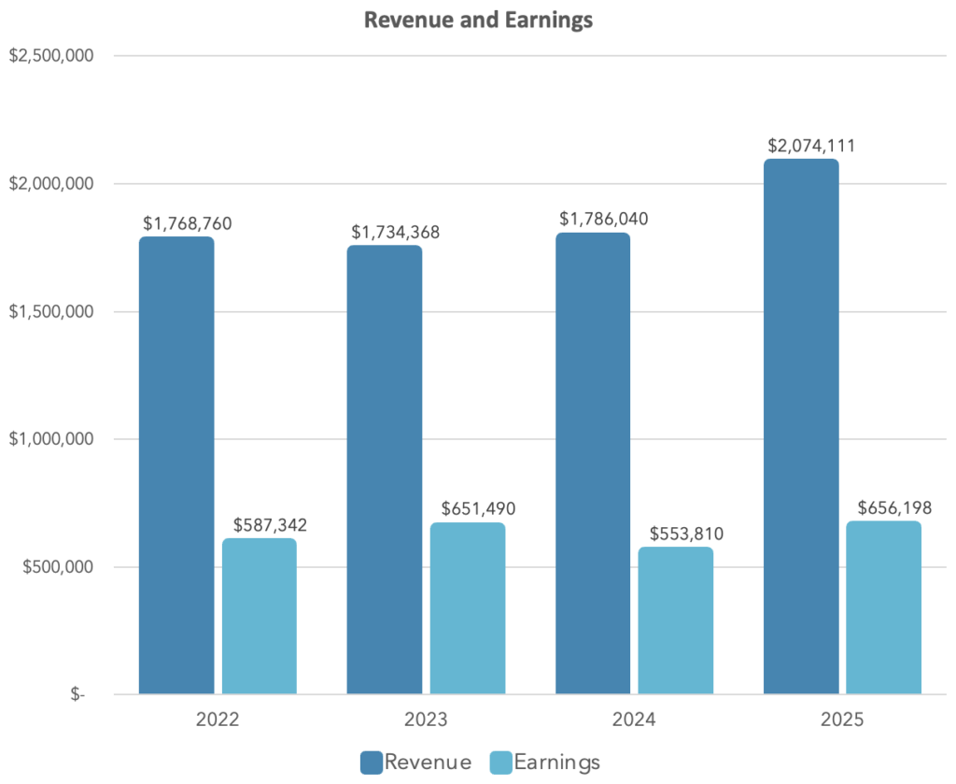This screenshot has width=956, height=784.
Task: Click the 2022 Earnings bar
Action: tap(260, 617)
